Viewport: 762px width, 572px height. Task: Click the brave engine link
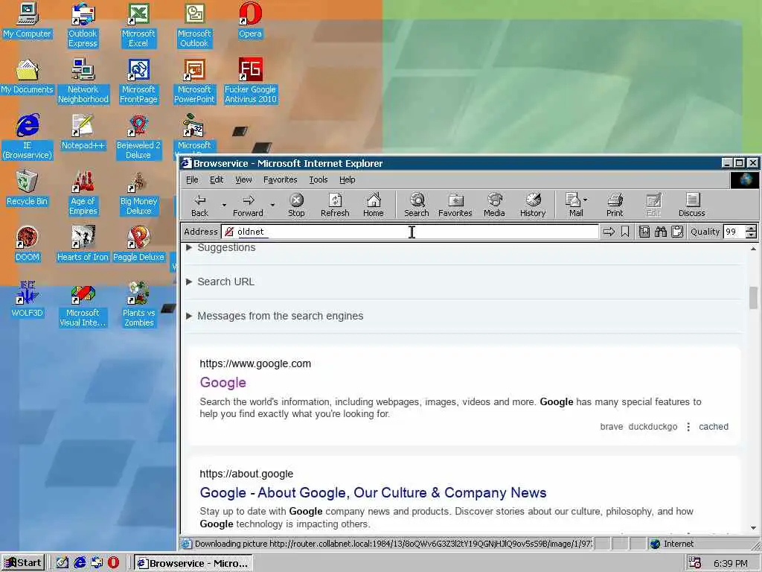(612, 427)
